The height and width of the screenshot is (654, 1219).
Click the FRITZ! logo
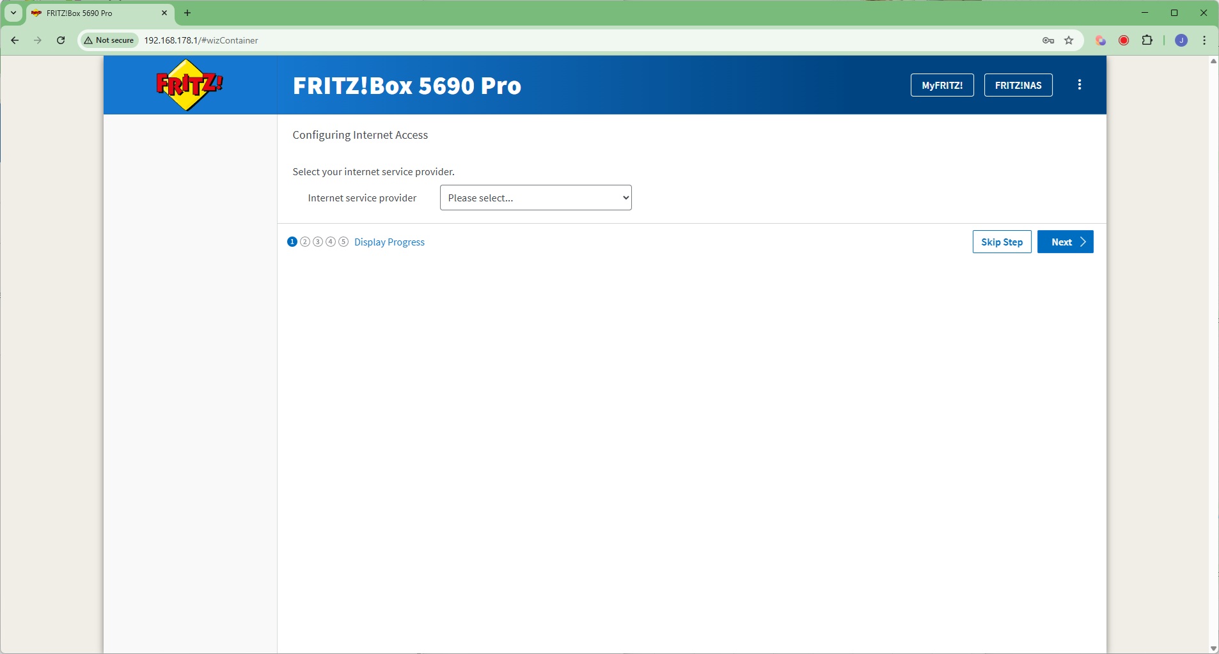point(190,85)
